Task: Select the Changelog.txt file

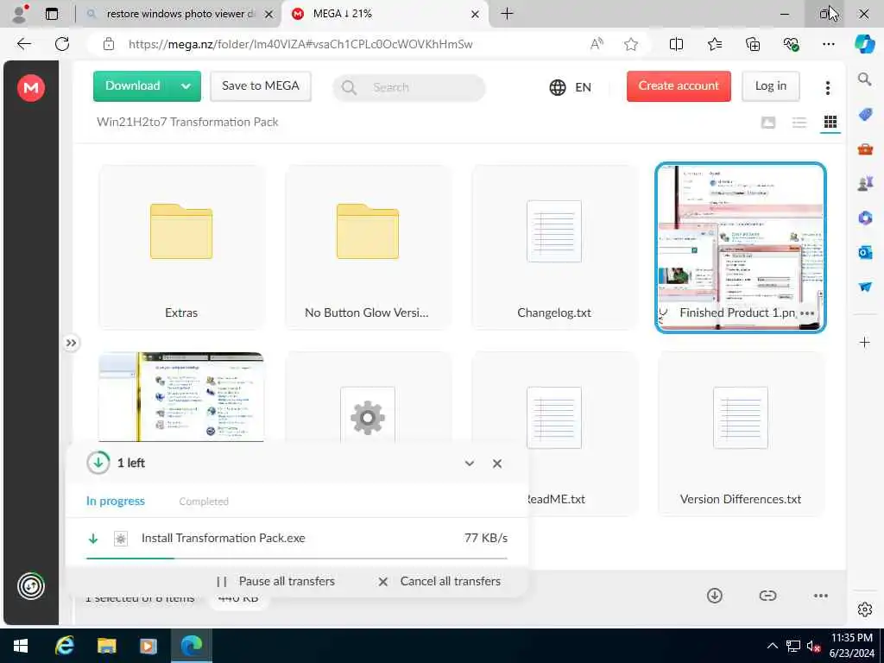Action: 554,247
